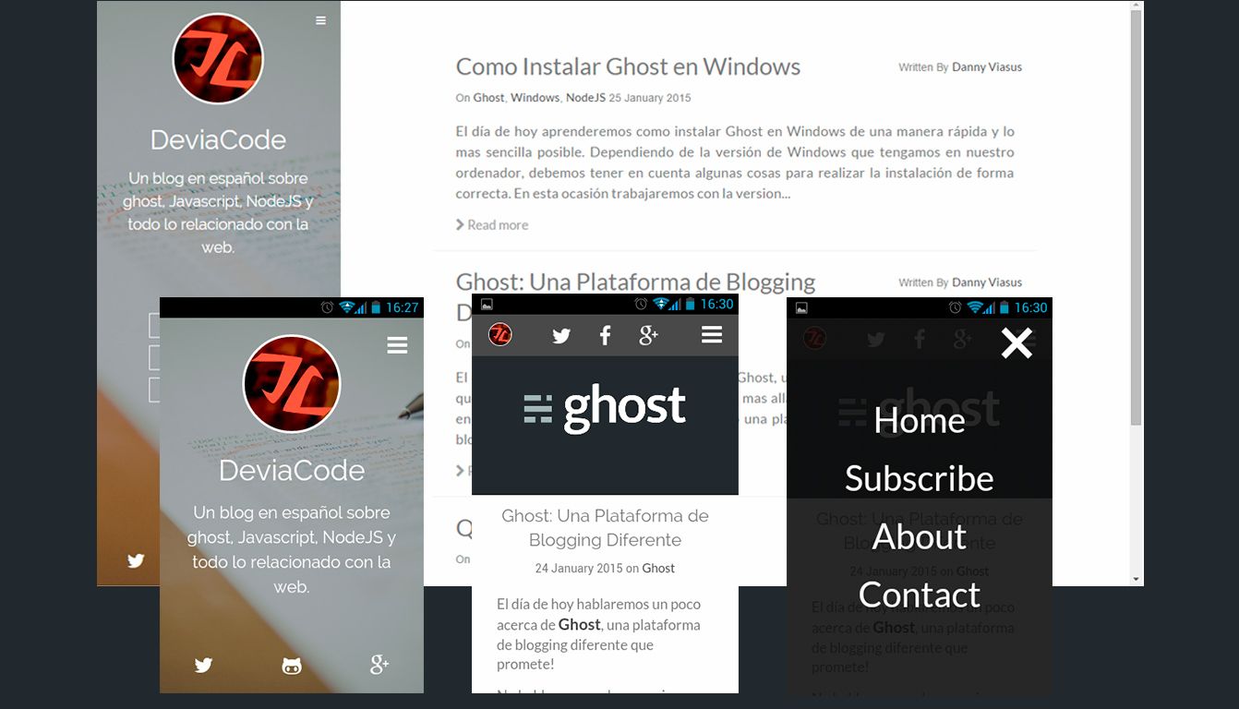Click the DeviaCode avatar logo in the desktop sidebar
This screenshot has height=709, width=1239.
218,59
